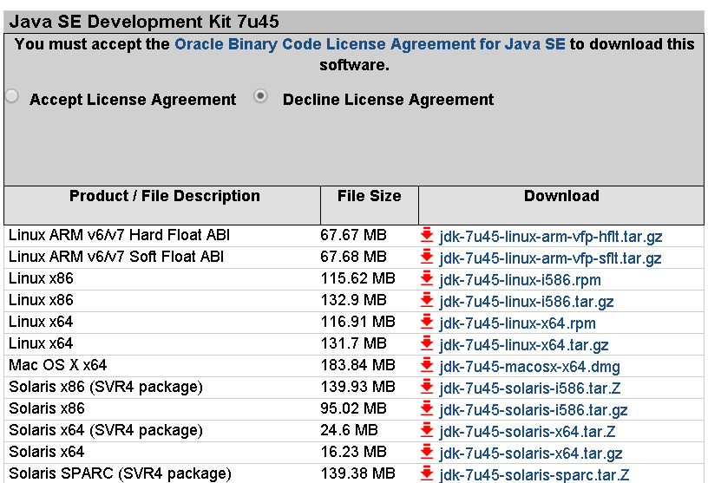Viewport: 721px width, 483px height.
Task: Download jdk-7u45-linux-i586.tar.gz file link
Action: click(x=526, y=302)
